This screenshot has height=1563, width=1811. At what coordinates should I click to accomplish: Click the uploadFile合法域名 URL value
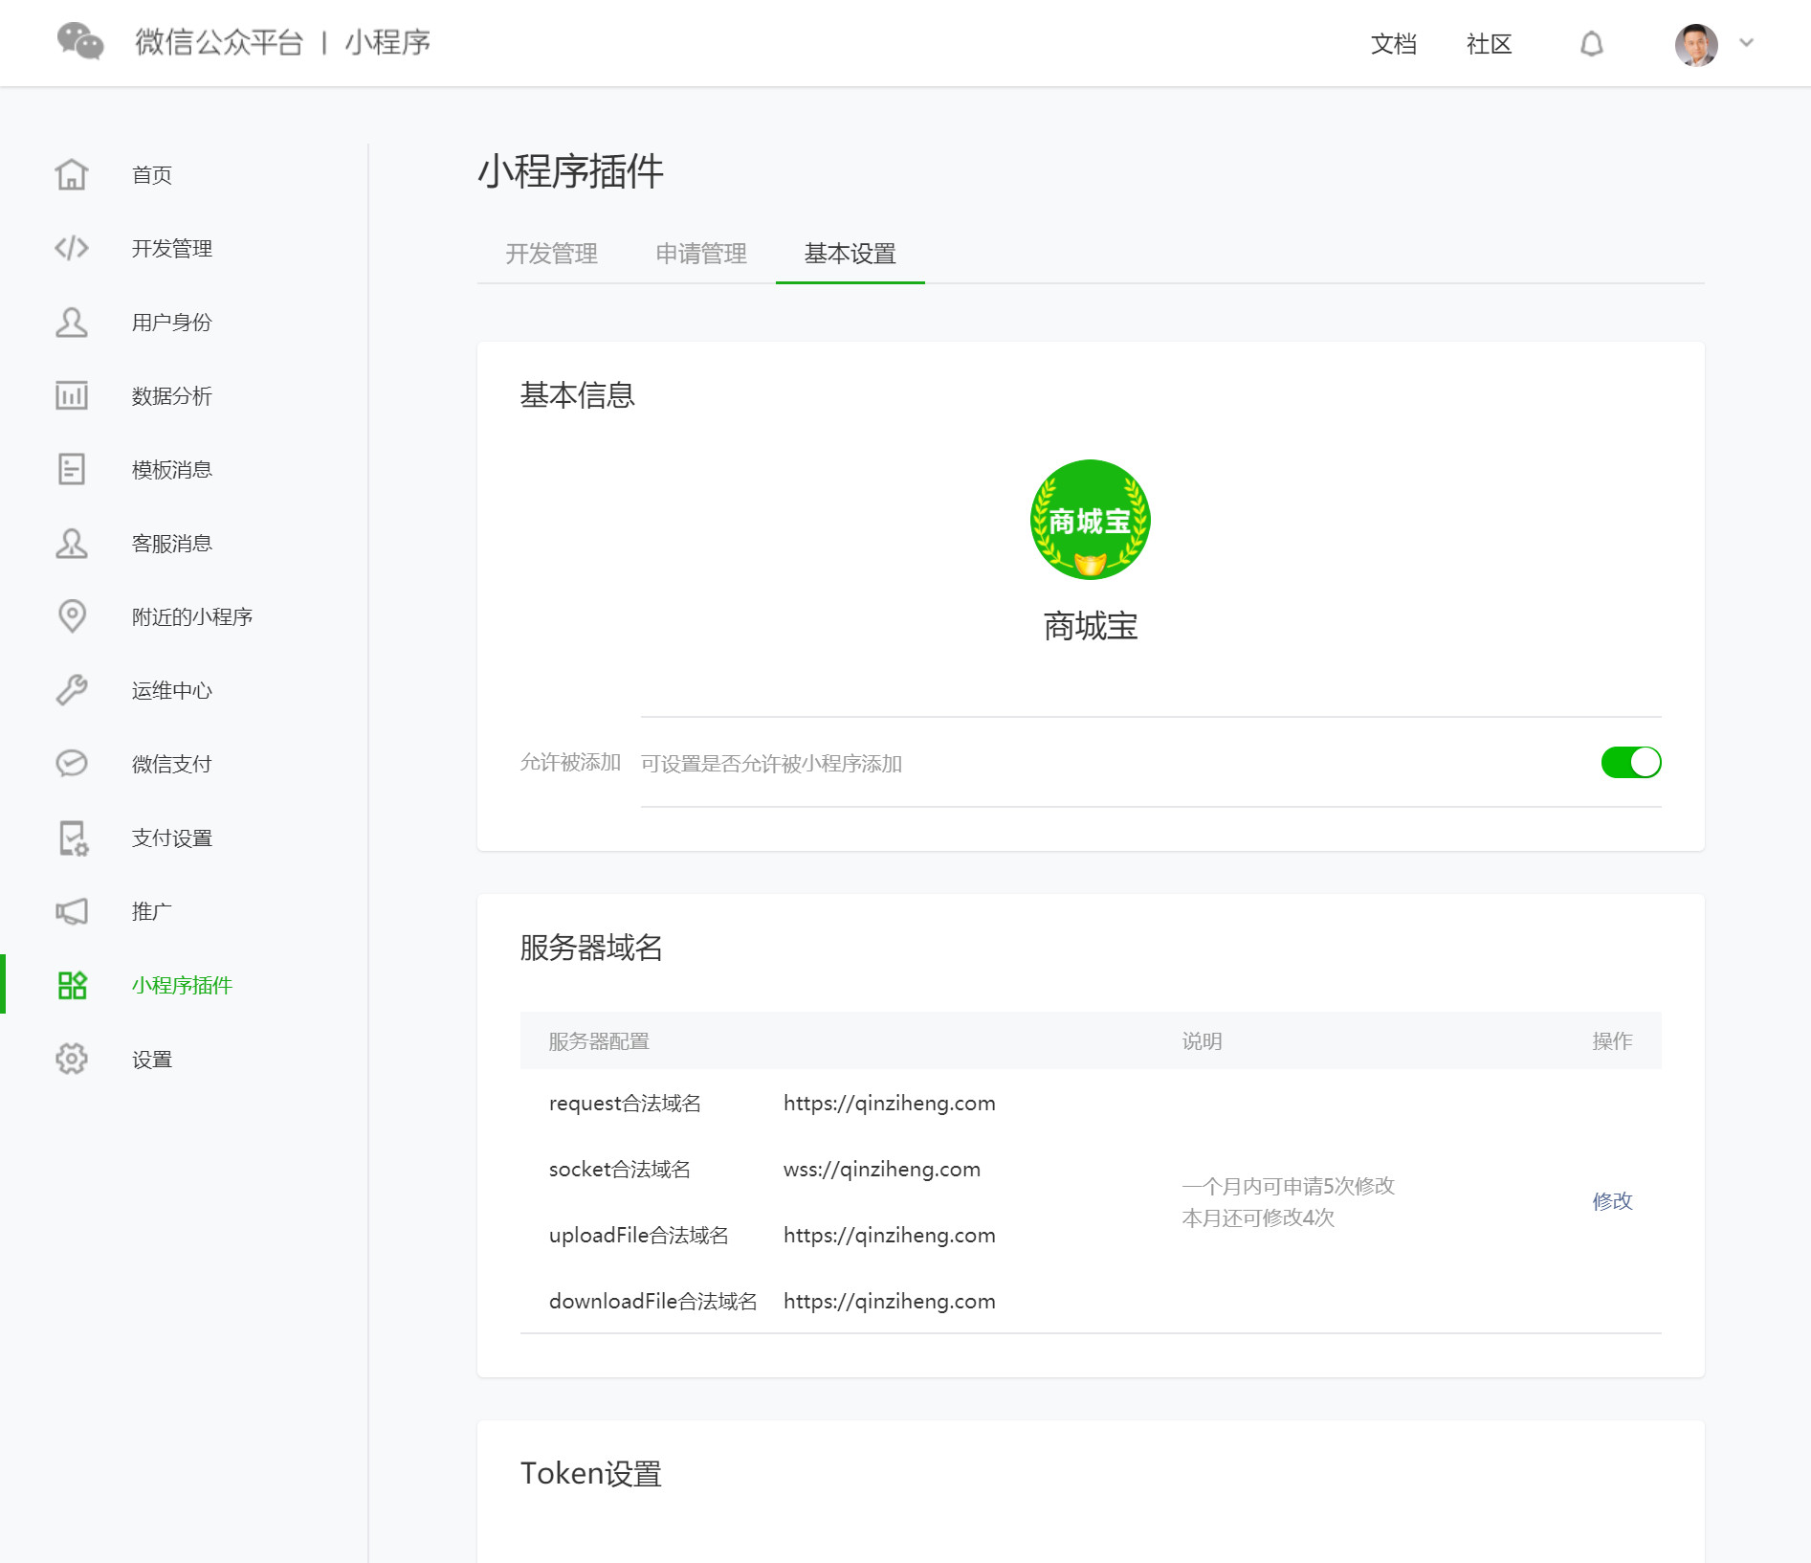point(890,1236)
